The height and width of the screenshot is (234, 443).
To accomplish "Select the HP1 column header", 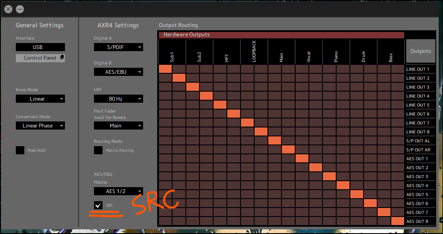I will 226,52.
